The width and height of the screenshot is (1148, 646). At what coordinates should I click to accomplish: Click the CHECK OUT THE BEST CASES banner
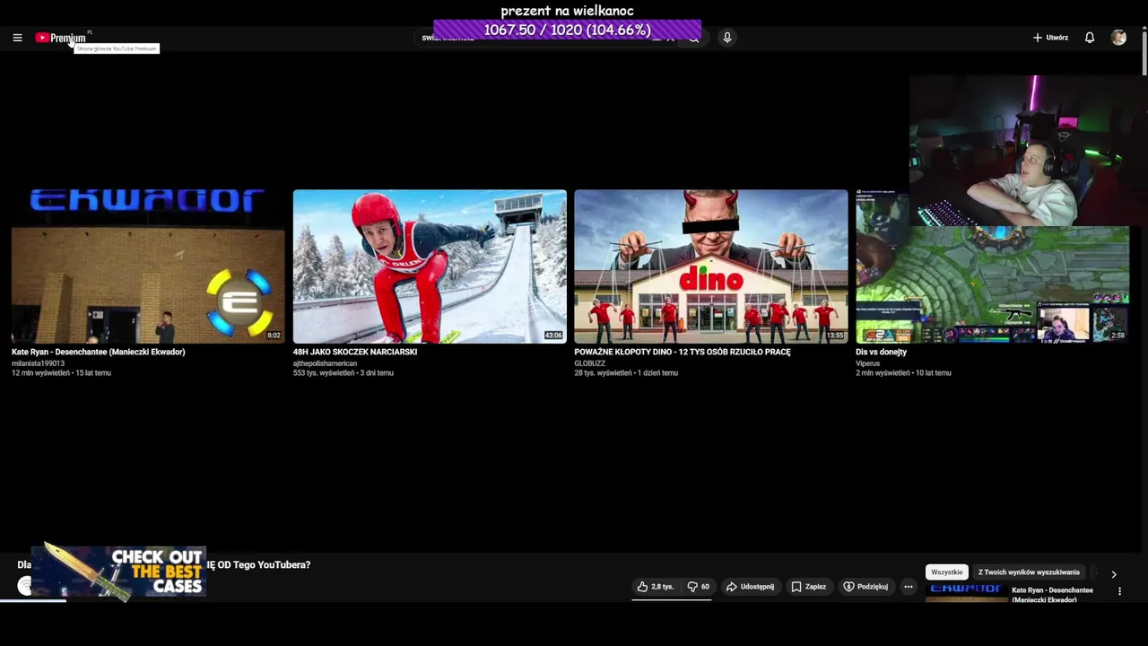coord(118,572)
